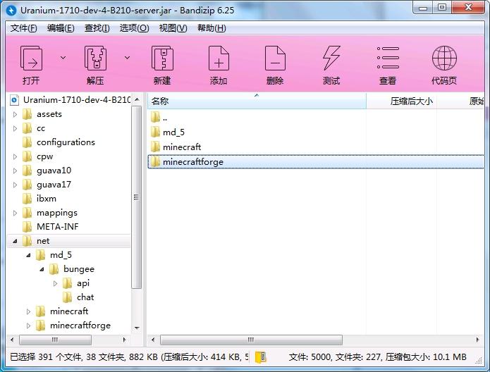This screenshot has height=372, width=490.
Task: Open the dropdown arrow next to 打开
Action: tap(63, 58)
